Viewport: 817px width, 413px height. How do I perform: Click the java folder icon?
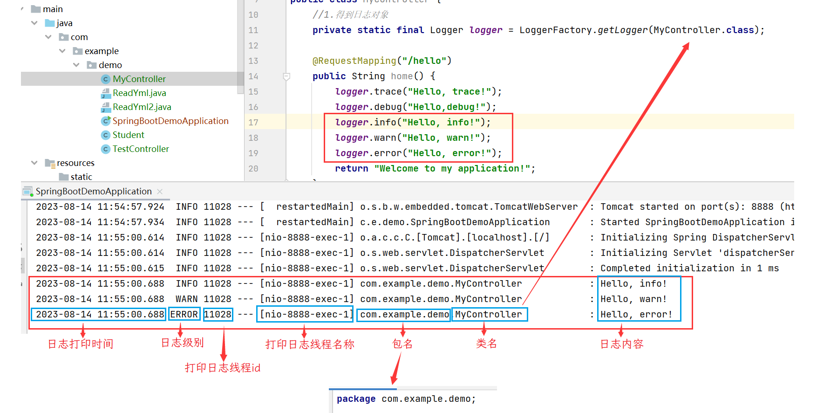point(50,23)
